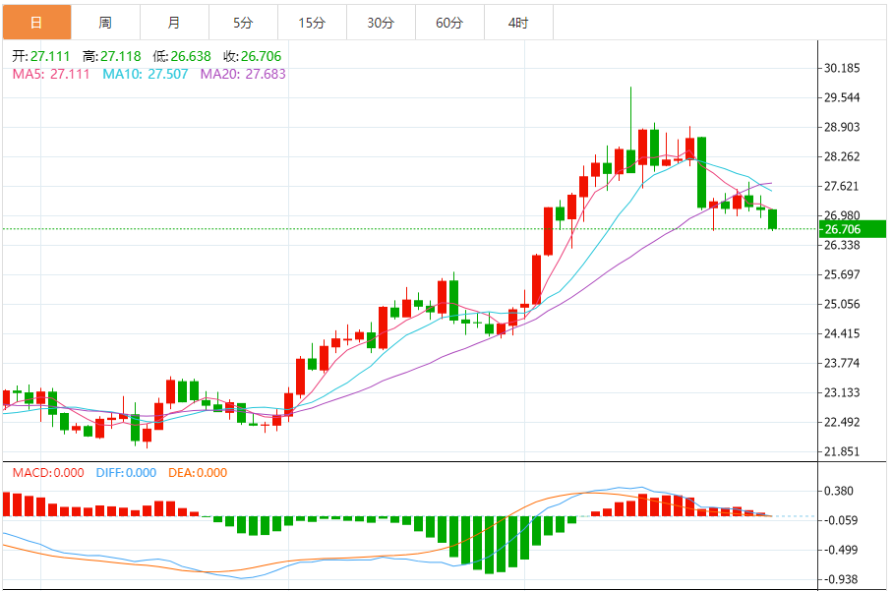Open the 60分 timeframe tab
The image size is (893, 591).
[449, 23]
